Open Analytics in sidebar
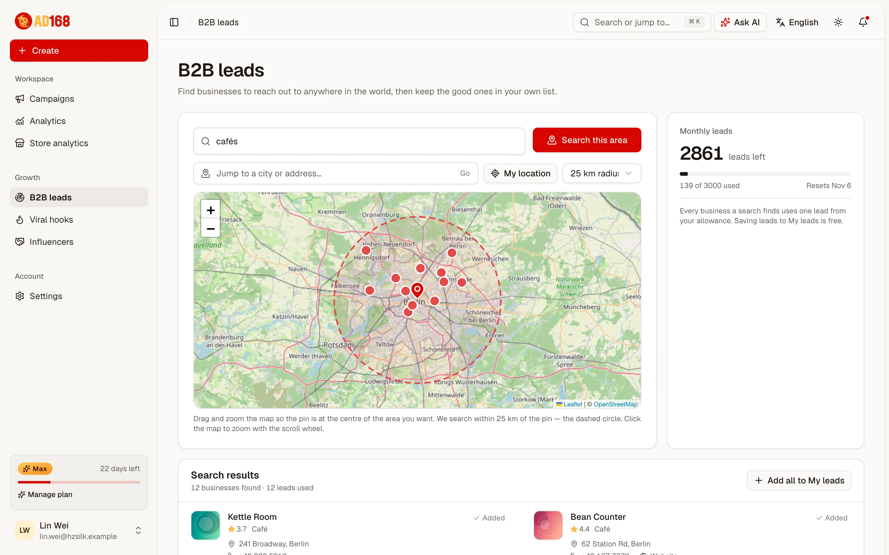This screenshot has height=555, width=889. 79,121
